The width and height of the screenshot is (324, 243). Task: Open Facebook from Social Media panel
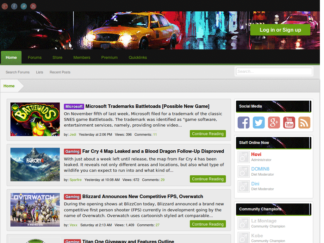[243, 122]
